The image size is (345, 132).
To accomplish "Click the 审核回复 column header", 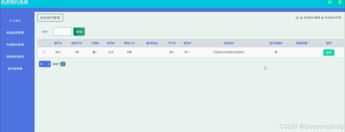I will coord(302,43).
